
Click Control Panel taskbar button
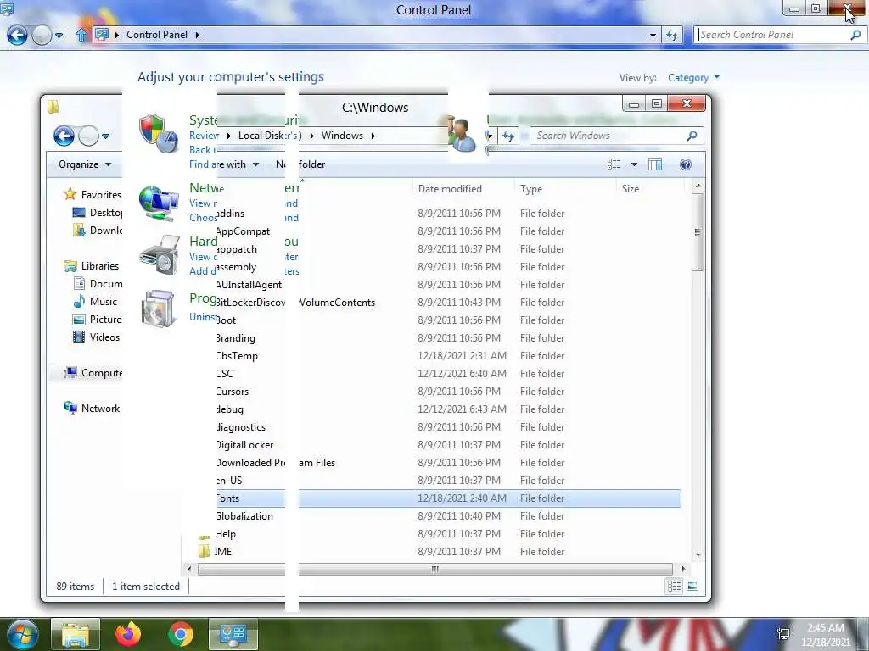(x=233, y=634)
